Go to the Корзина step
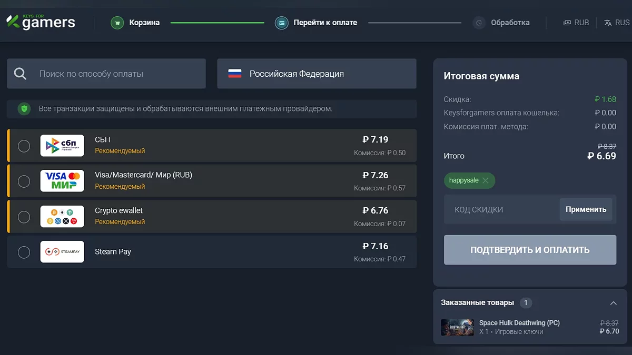632x355 pixels. [144, 23]
